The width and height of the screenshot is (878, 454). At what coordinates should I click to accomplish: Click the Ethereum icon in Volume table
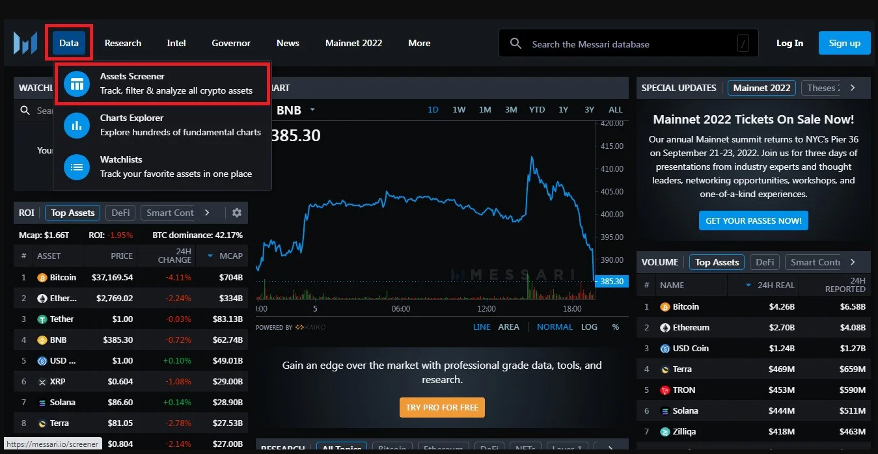(x=665, y=328)
